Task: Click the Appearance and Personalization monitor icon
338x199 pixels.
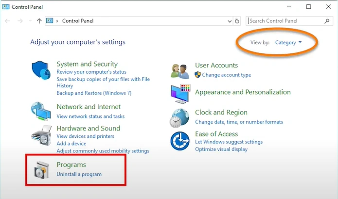Action: pyautogui.click(x=180, y=94)
